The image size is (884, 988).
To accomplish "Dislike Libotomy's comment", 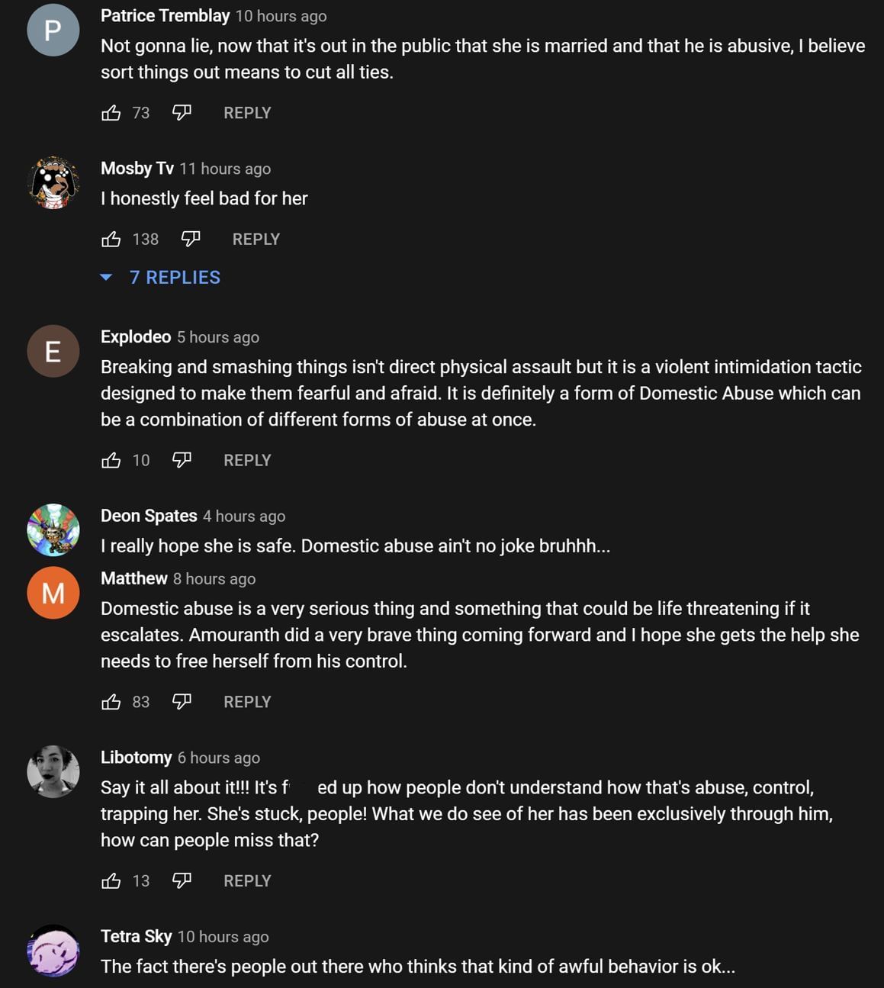I will [182, 880].
